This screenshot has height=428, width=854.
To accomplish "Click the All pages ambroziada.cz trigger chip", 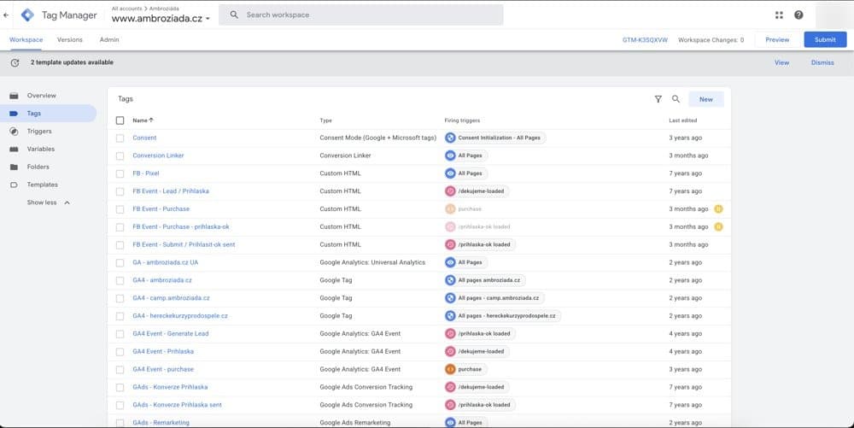I will pyautogui.click(x=485, y=280).
